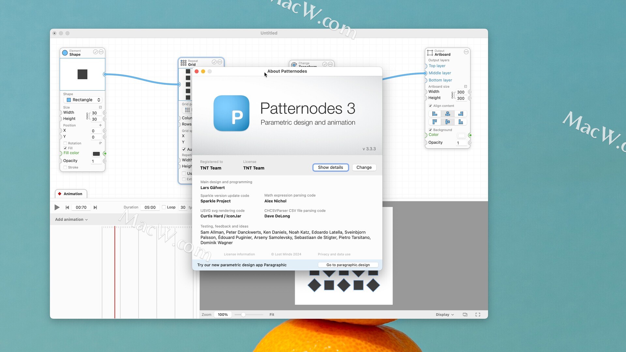Toggle the Fill checkbox in Shape node

pos(65,148)
